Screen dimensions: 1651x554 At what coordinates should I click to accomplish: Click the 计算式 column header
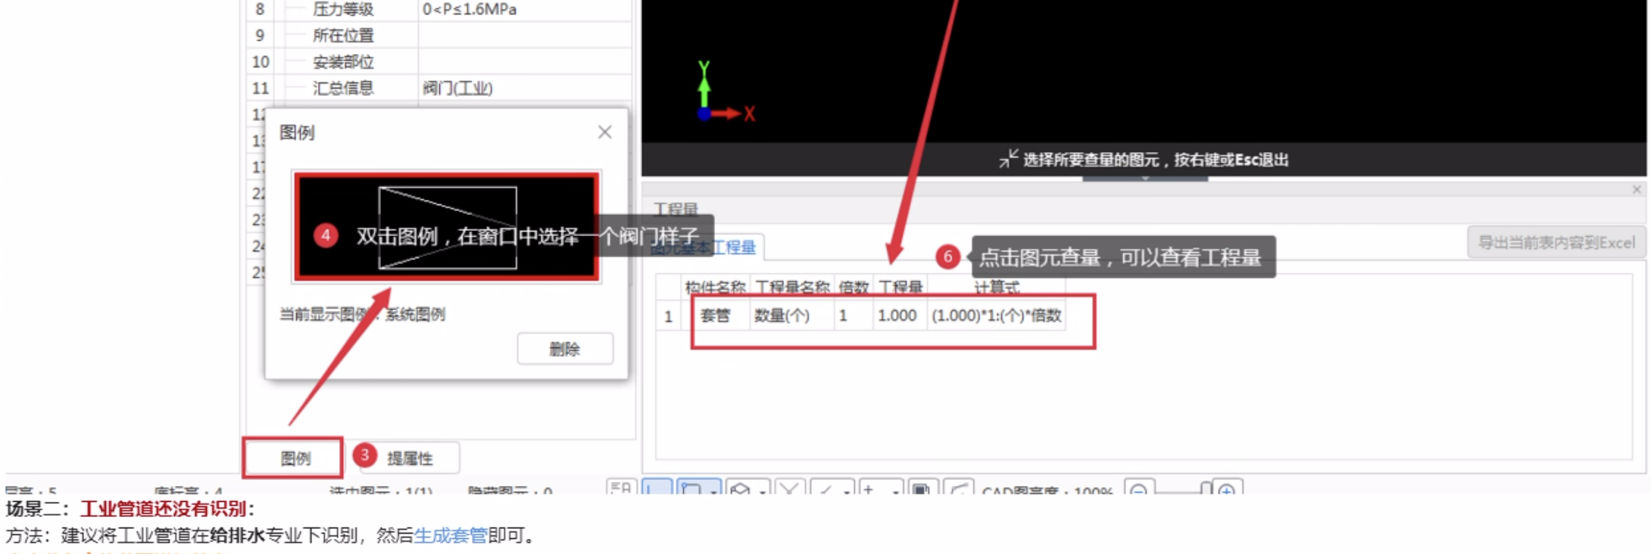click(x=996, y=287)
